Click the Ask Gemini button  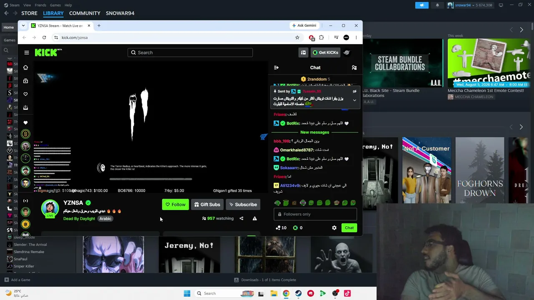(x=304, y=25)
